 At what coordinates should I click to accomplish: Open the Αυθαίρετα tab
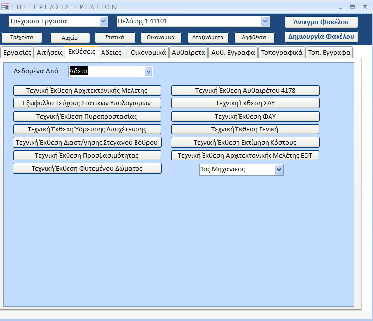click(x=189, y=52)
